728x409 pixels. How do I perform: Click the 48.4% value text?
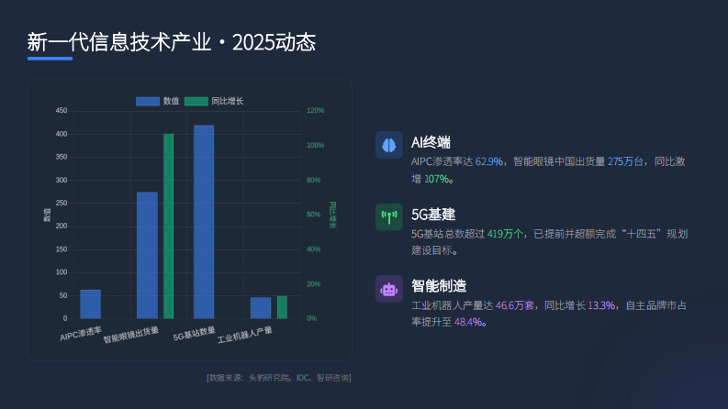click(x=468, y=322)
